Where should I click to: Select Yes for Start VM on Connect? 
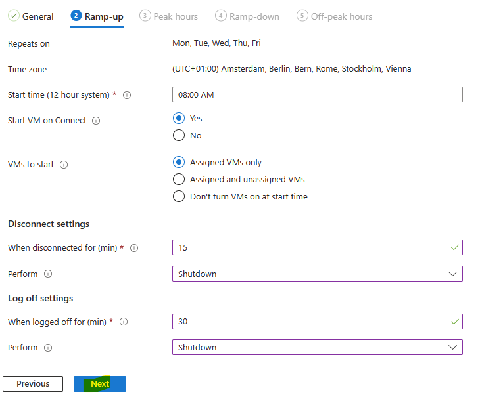pos(179,118)
